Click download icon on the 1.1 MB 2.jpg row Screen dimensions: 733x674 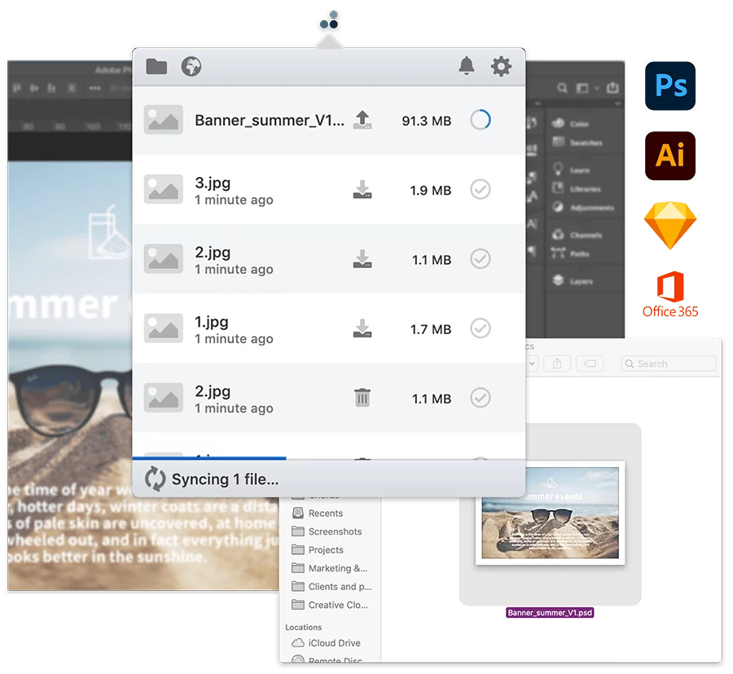coord(362,258)
